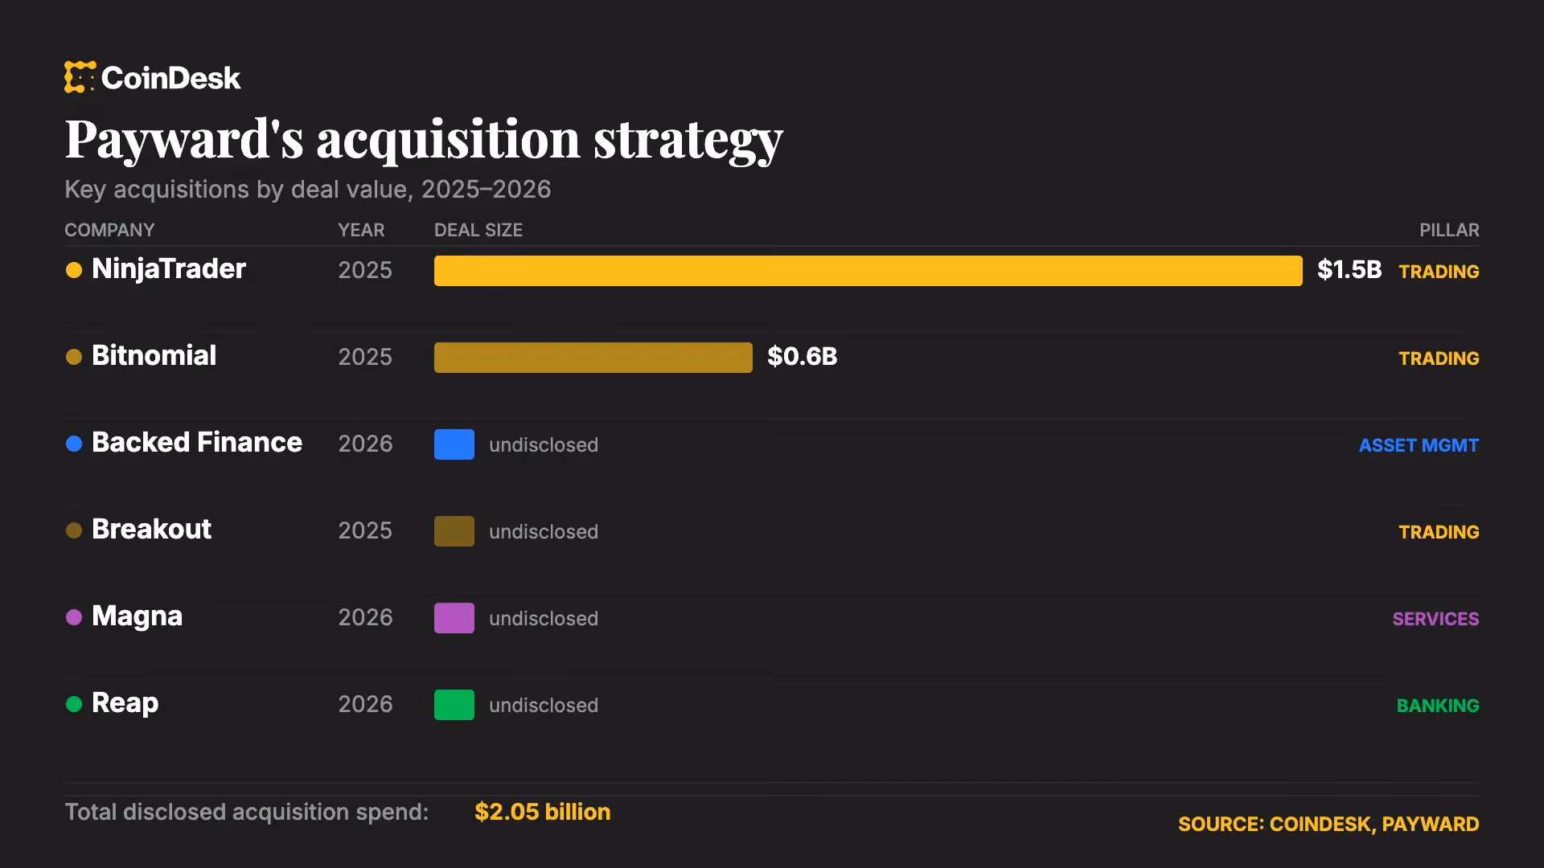Click the Backed Finance company name
Screen dimensions: 1544x868
pyautogui.click(x=197, y=442)
